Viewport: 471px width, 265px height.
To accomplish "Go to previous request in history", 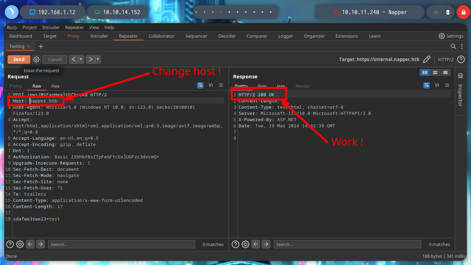I will click(73, 59).
